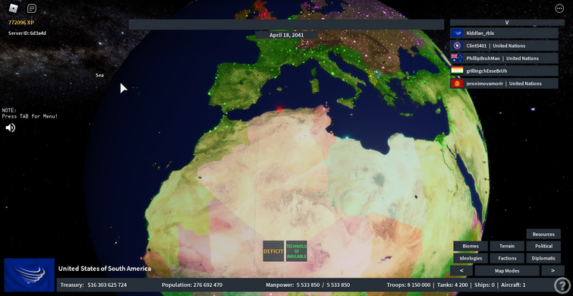Mute the game sound speaker icon

[x=10, y=128]
